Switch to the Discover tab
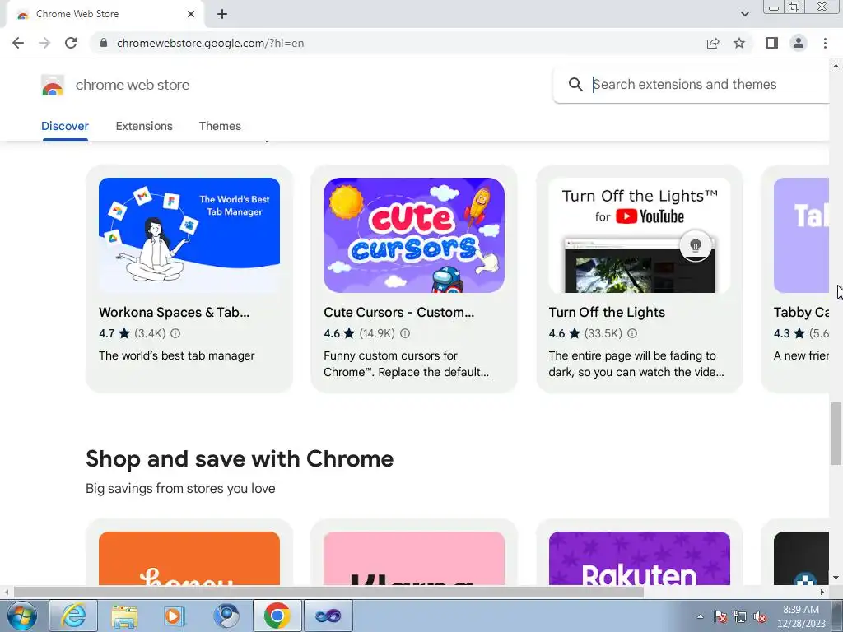843x632 pixels. click(65, 126)
